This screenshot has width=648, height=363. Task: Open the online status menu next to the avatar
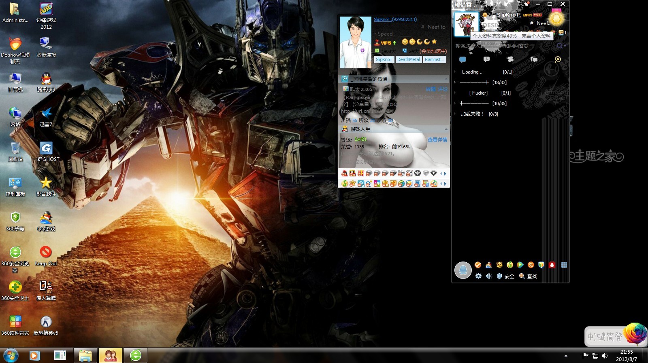485,15
